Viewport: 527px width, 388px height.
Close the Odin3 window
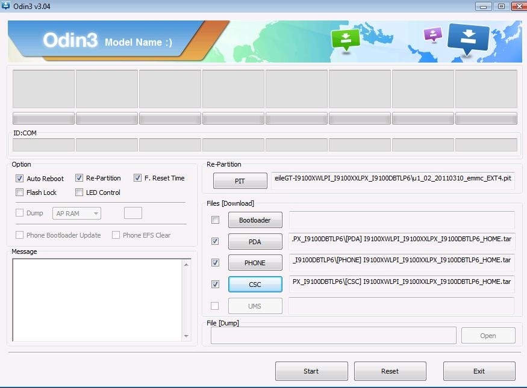(519, 7)
